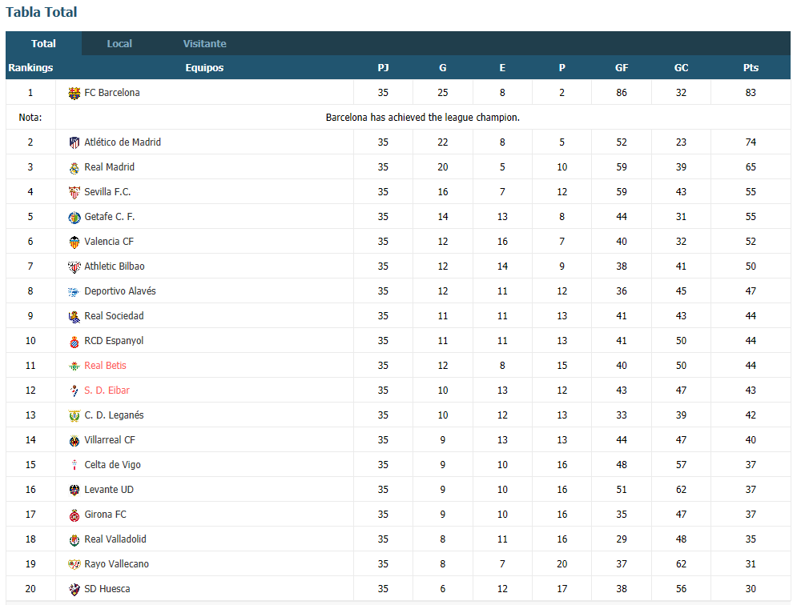Click the PJ column header
This screenshot has height=605, width=793.
(x=383, y=67)
